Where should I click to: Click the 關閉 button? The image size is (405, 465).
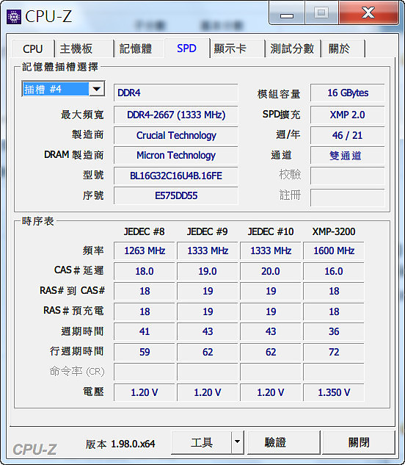pyautogui.click(x=359, y=442)
